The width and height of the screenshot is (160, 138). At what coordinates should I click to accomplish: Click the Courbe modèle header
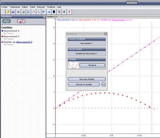coord(87,49)
